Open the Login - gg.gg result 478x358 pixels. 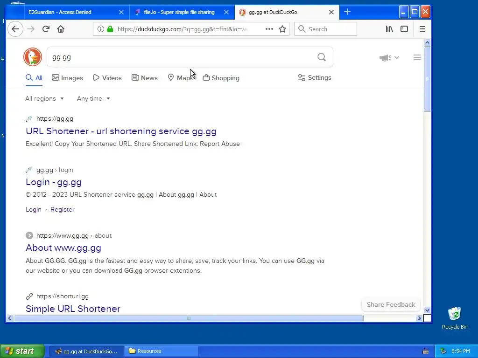[54, 182]
